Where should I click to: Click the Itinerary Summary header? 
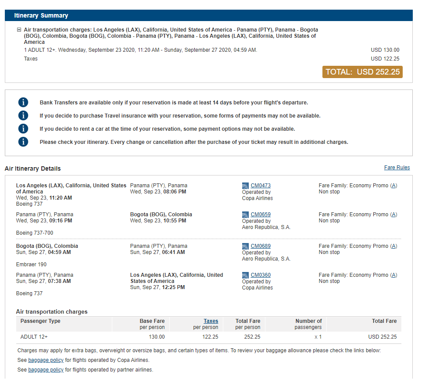[208, 15]
